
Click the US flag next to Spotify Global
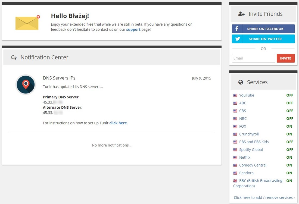(235, 150)
